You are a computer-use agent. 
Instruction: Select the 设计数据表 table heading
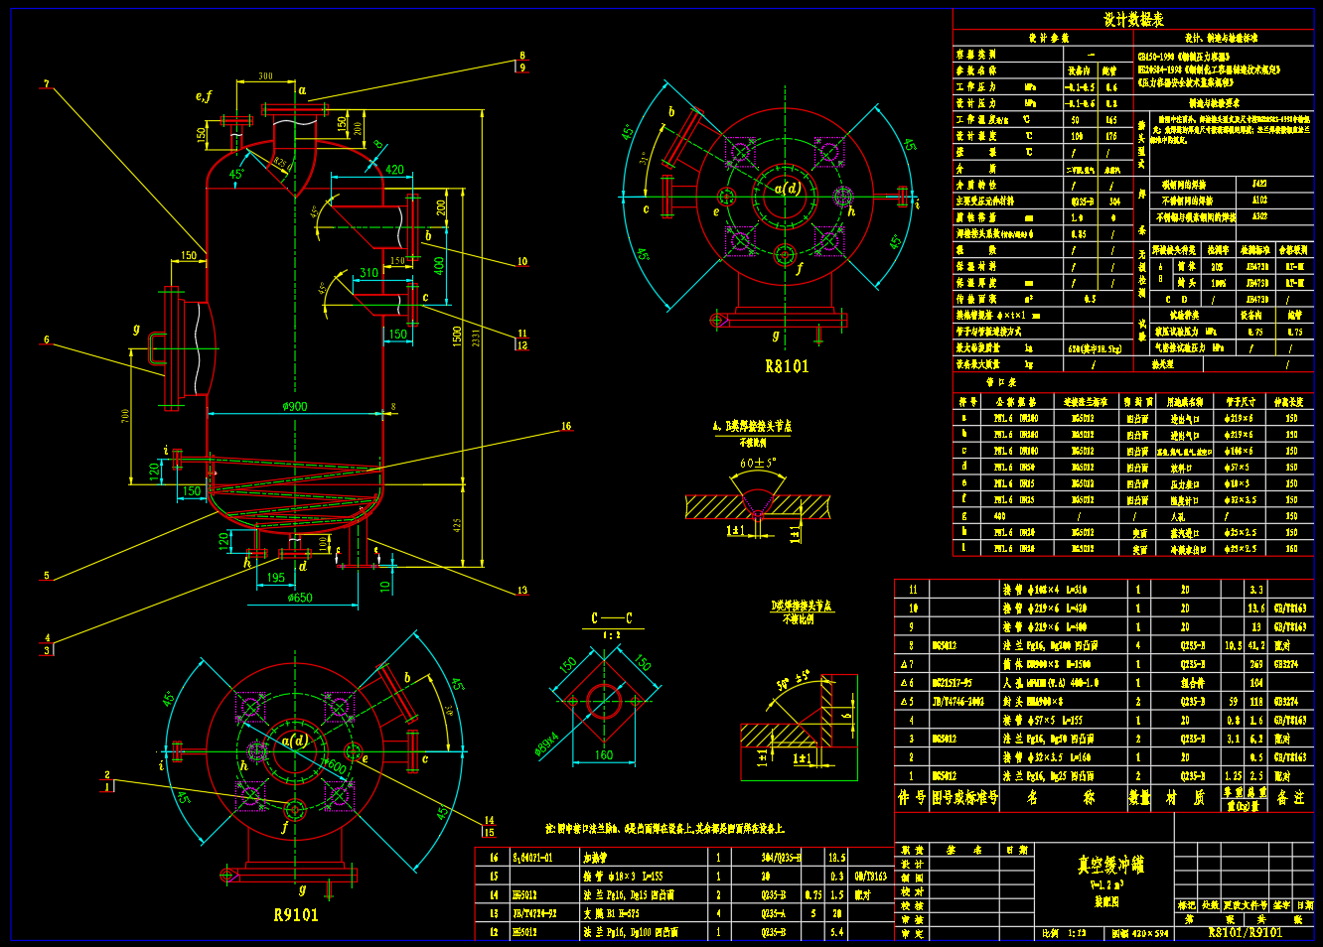click(x=1133, y=19)
